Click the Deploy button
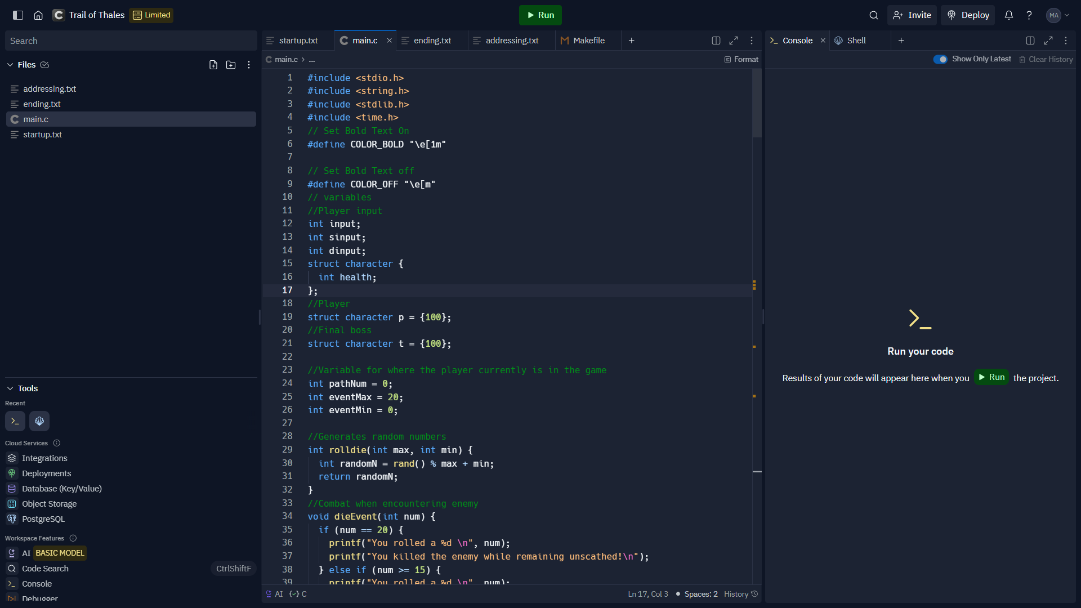The image size is (1081, 608). point(968,15)
